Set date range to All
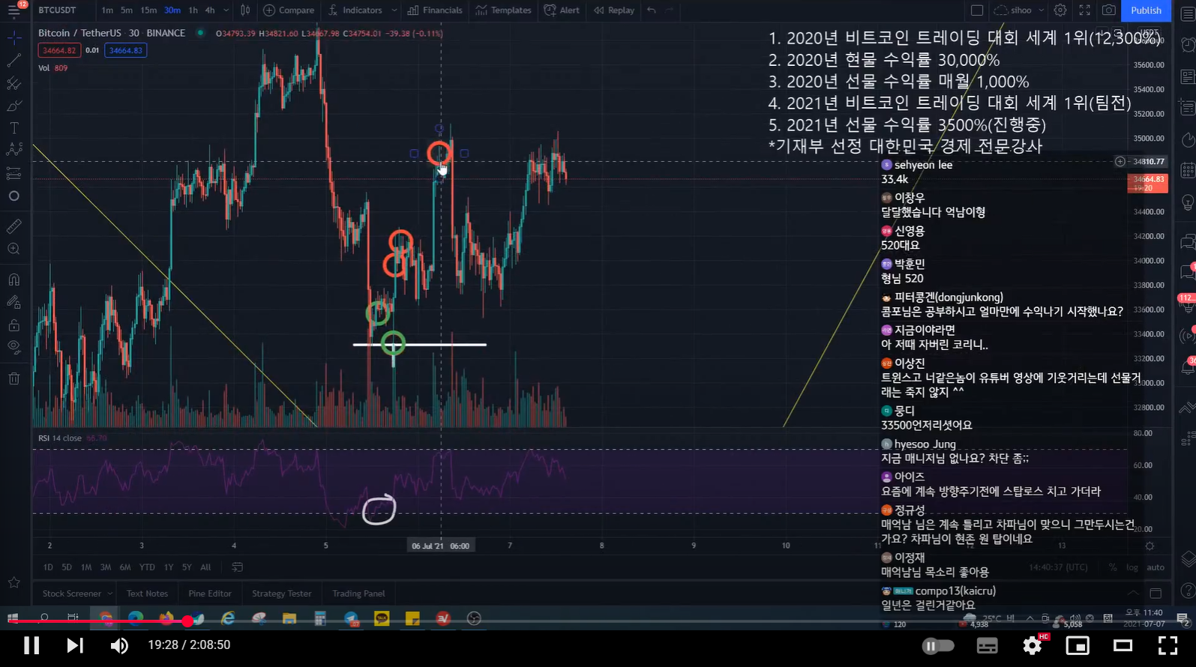This screenshot has height=667, width=1196. tap(205, 567)
